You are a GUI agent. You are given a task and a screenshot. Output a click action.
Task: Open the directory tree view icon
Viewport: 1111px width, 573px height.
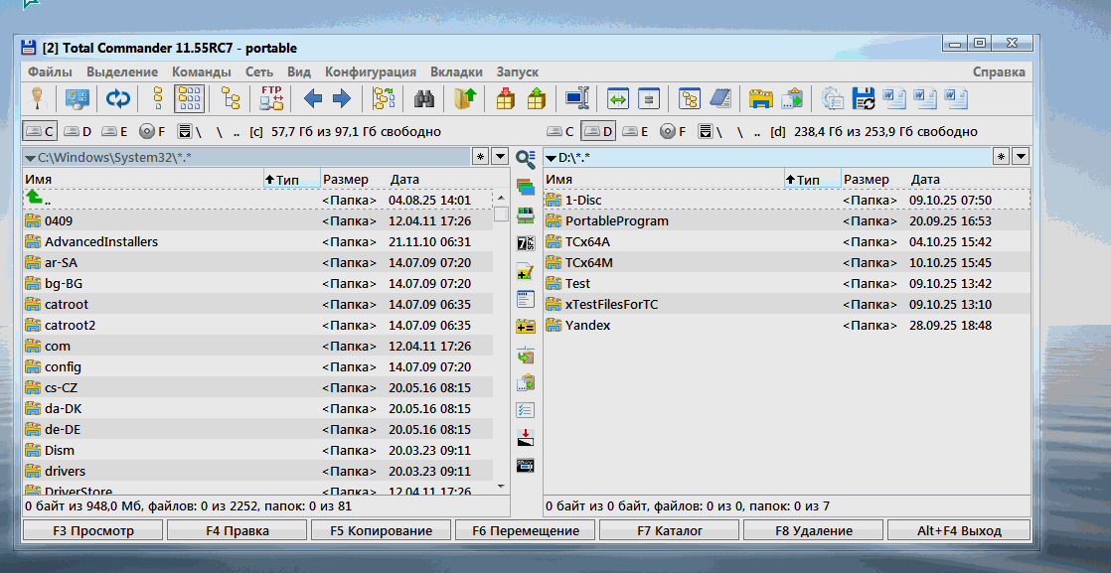(231, 99)
